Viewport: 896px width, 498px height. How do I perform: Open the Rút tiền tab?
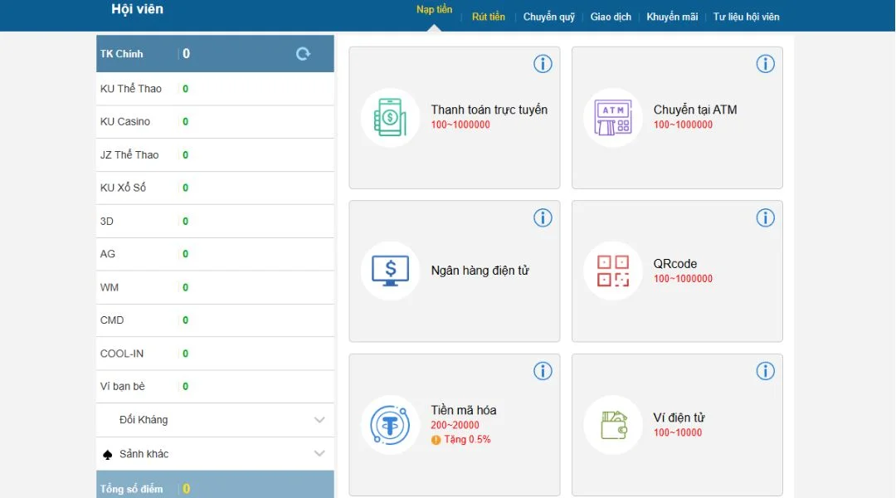pos(489,17)
